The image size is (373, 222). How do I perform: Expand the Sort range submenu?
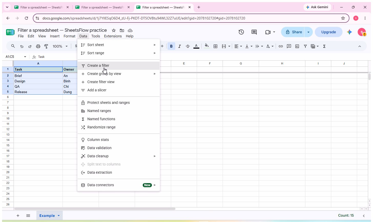click(119, 53)
